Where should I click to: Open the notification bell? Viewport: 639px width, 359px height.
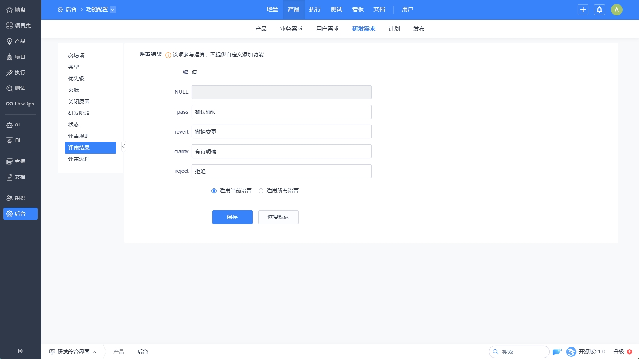[x=599, y=10]
